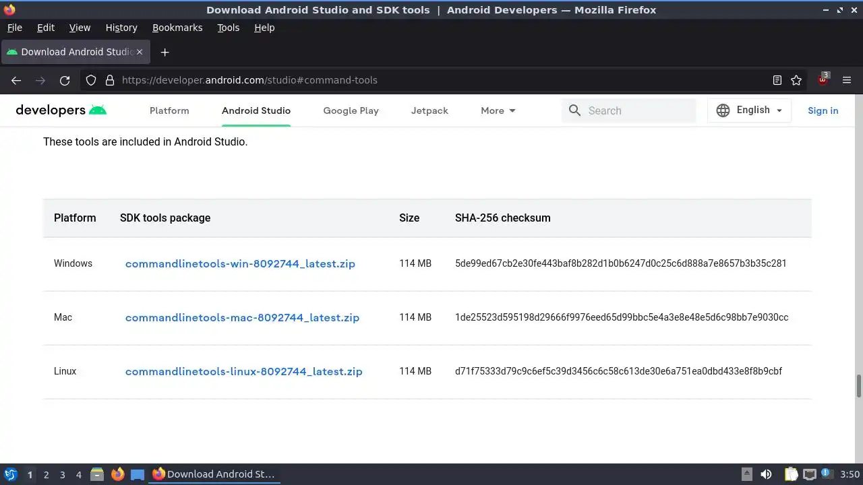Click the globe language icon
The height and width of the screenshot is (485, 863).
pyautogui.click(x=723, y=110)
